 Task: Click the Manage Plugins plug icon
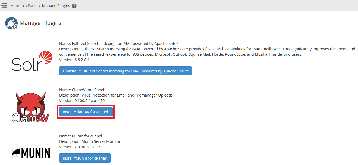[x=11, y=23]
